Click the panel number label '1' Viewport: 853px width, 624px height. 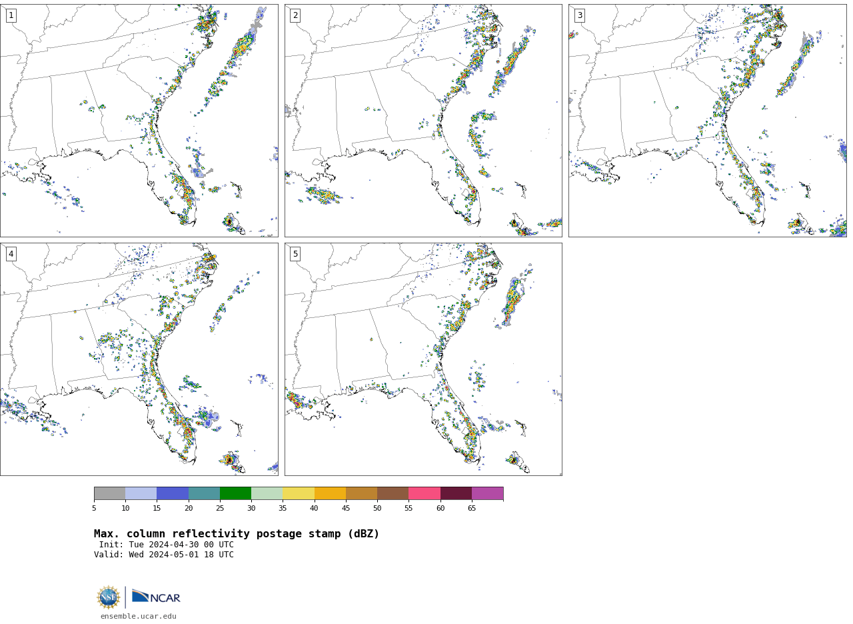(x=11, y=15)
